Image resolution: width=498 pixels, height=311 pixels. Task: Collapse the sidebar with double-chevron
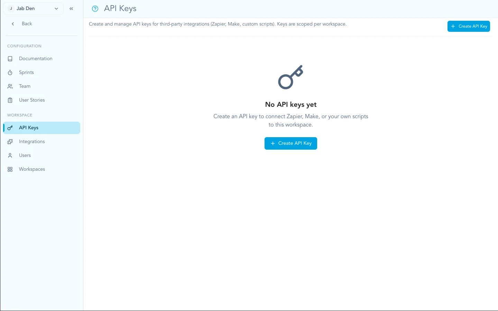71,8
